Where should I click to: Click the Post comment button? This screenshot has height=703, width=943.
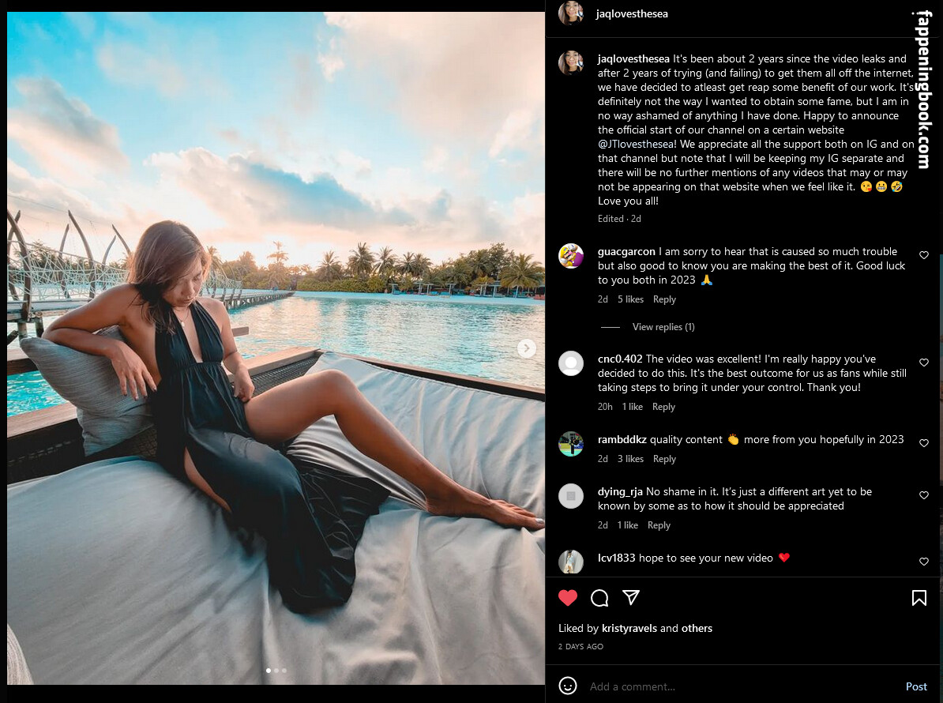click(x=916, y=686)
